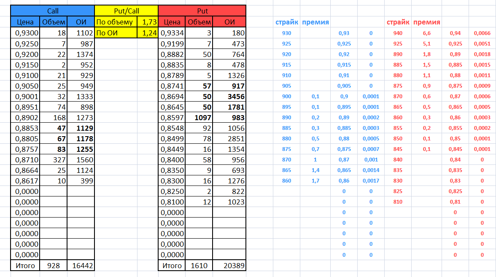
Task: Select blue premium cell 0,7
Action: tap(315, 149)
